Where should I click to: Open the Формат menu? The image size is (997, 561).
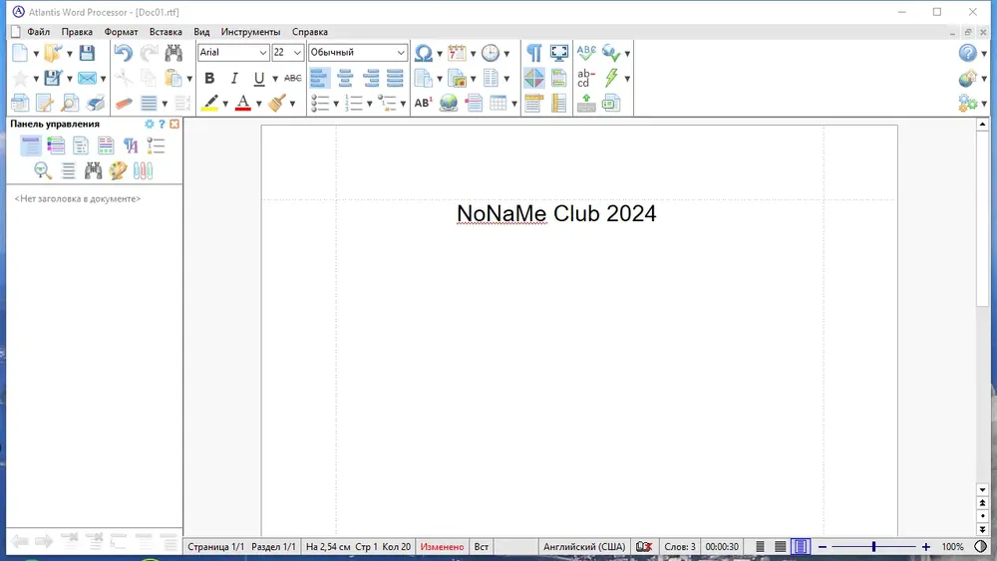pyautogui.click(x=121, y=32)
